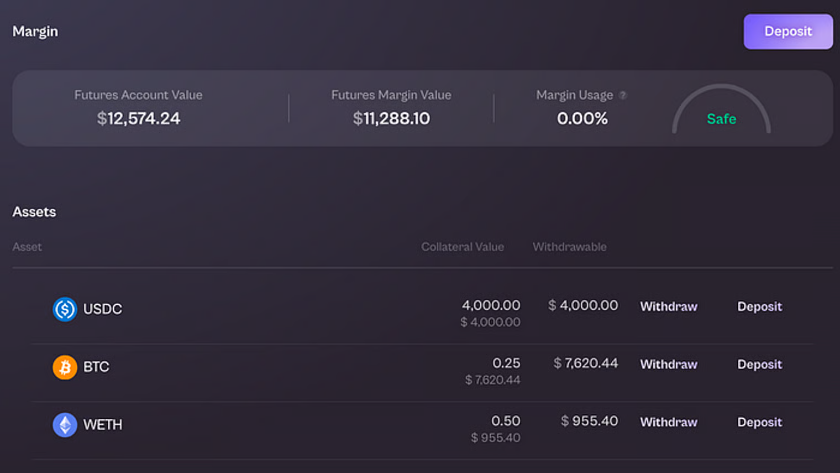This screenshot has height=473, width=840.
Task: Click the orange Bitcoin icon
Action: pyautogui.click(x=65, y=367)
